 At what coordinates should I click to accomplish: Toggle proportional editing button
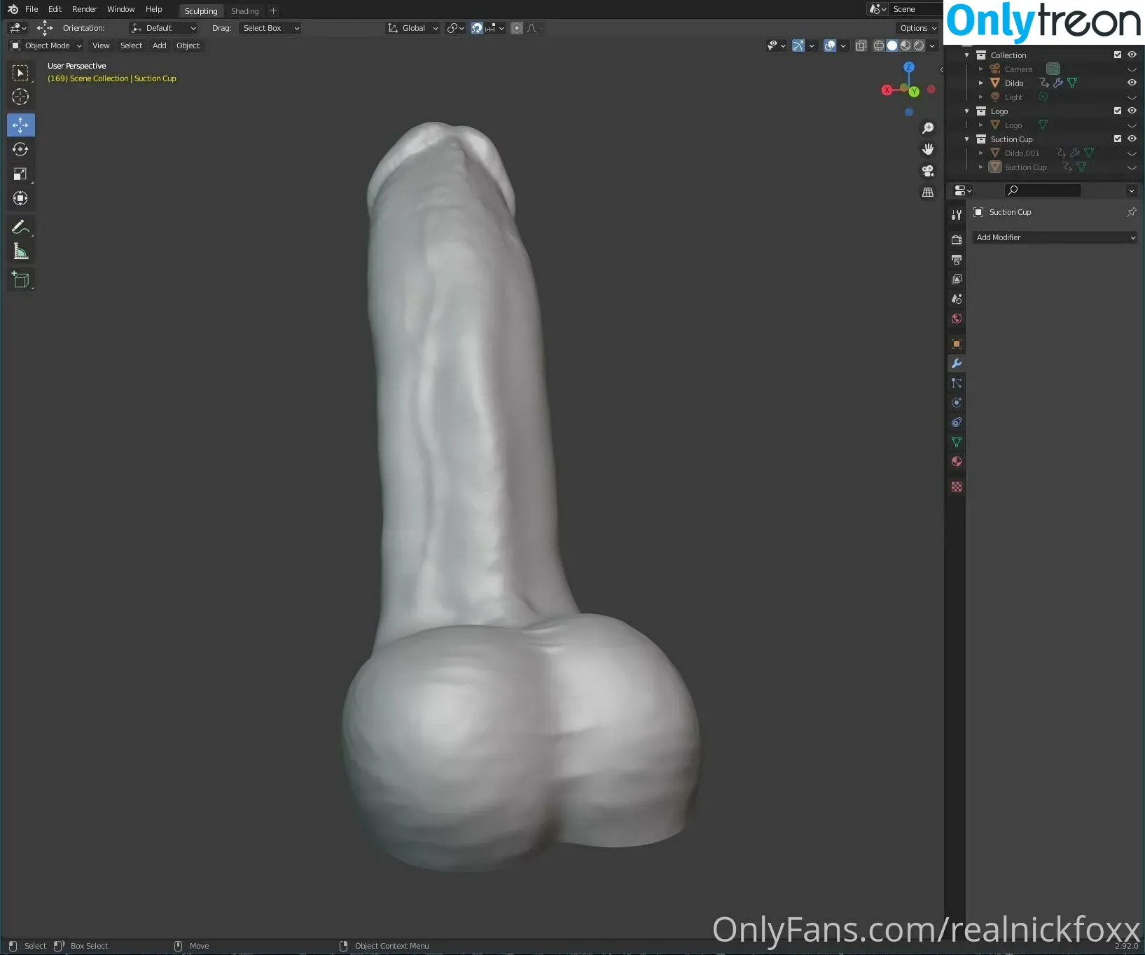(x=517, y=28)
